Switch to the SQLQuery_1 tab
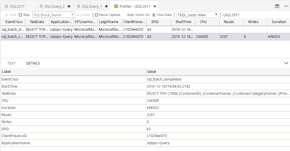The width and height of the screenshot is (290, 151). pos(92,6)
